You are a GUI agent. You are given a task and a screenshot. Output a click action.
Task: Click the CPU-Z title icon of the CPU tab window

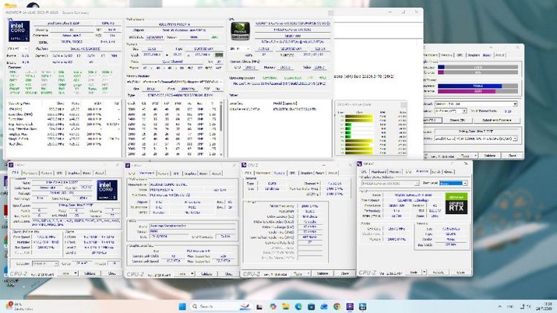click(11, 165)
